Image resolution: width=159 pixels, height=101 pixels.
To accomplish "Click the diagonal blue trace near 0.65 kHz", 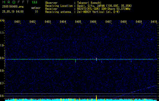I will pos(135,92).
